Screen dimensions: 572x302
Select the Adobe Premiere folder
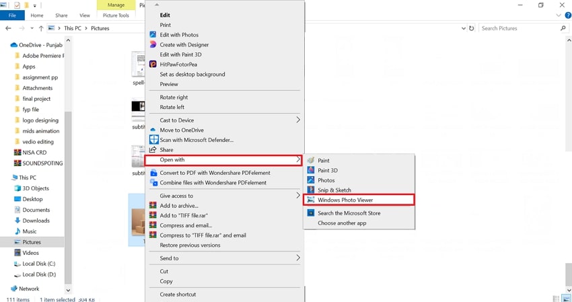[x=43, y=55]
